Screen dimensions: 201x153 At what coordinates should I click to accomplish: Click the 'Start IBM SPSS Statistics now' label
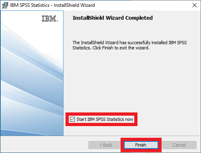coord(105,119)
